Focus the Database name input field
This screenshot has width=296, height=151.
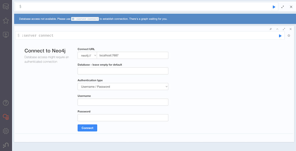pos(123,71)
